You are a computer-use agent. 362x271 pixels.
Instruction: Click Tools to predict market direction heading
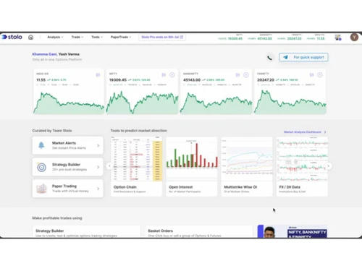[138, 131]
